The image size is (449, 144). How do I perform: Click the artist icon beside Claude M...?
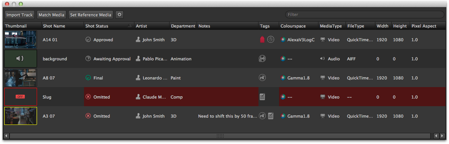(138, 97)
